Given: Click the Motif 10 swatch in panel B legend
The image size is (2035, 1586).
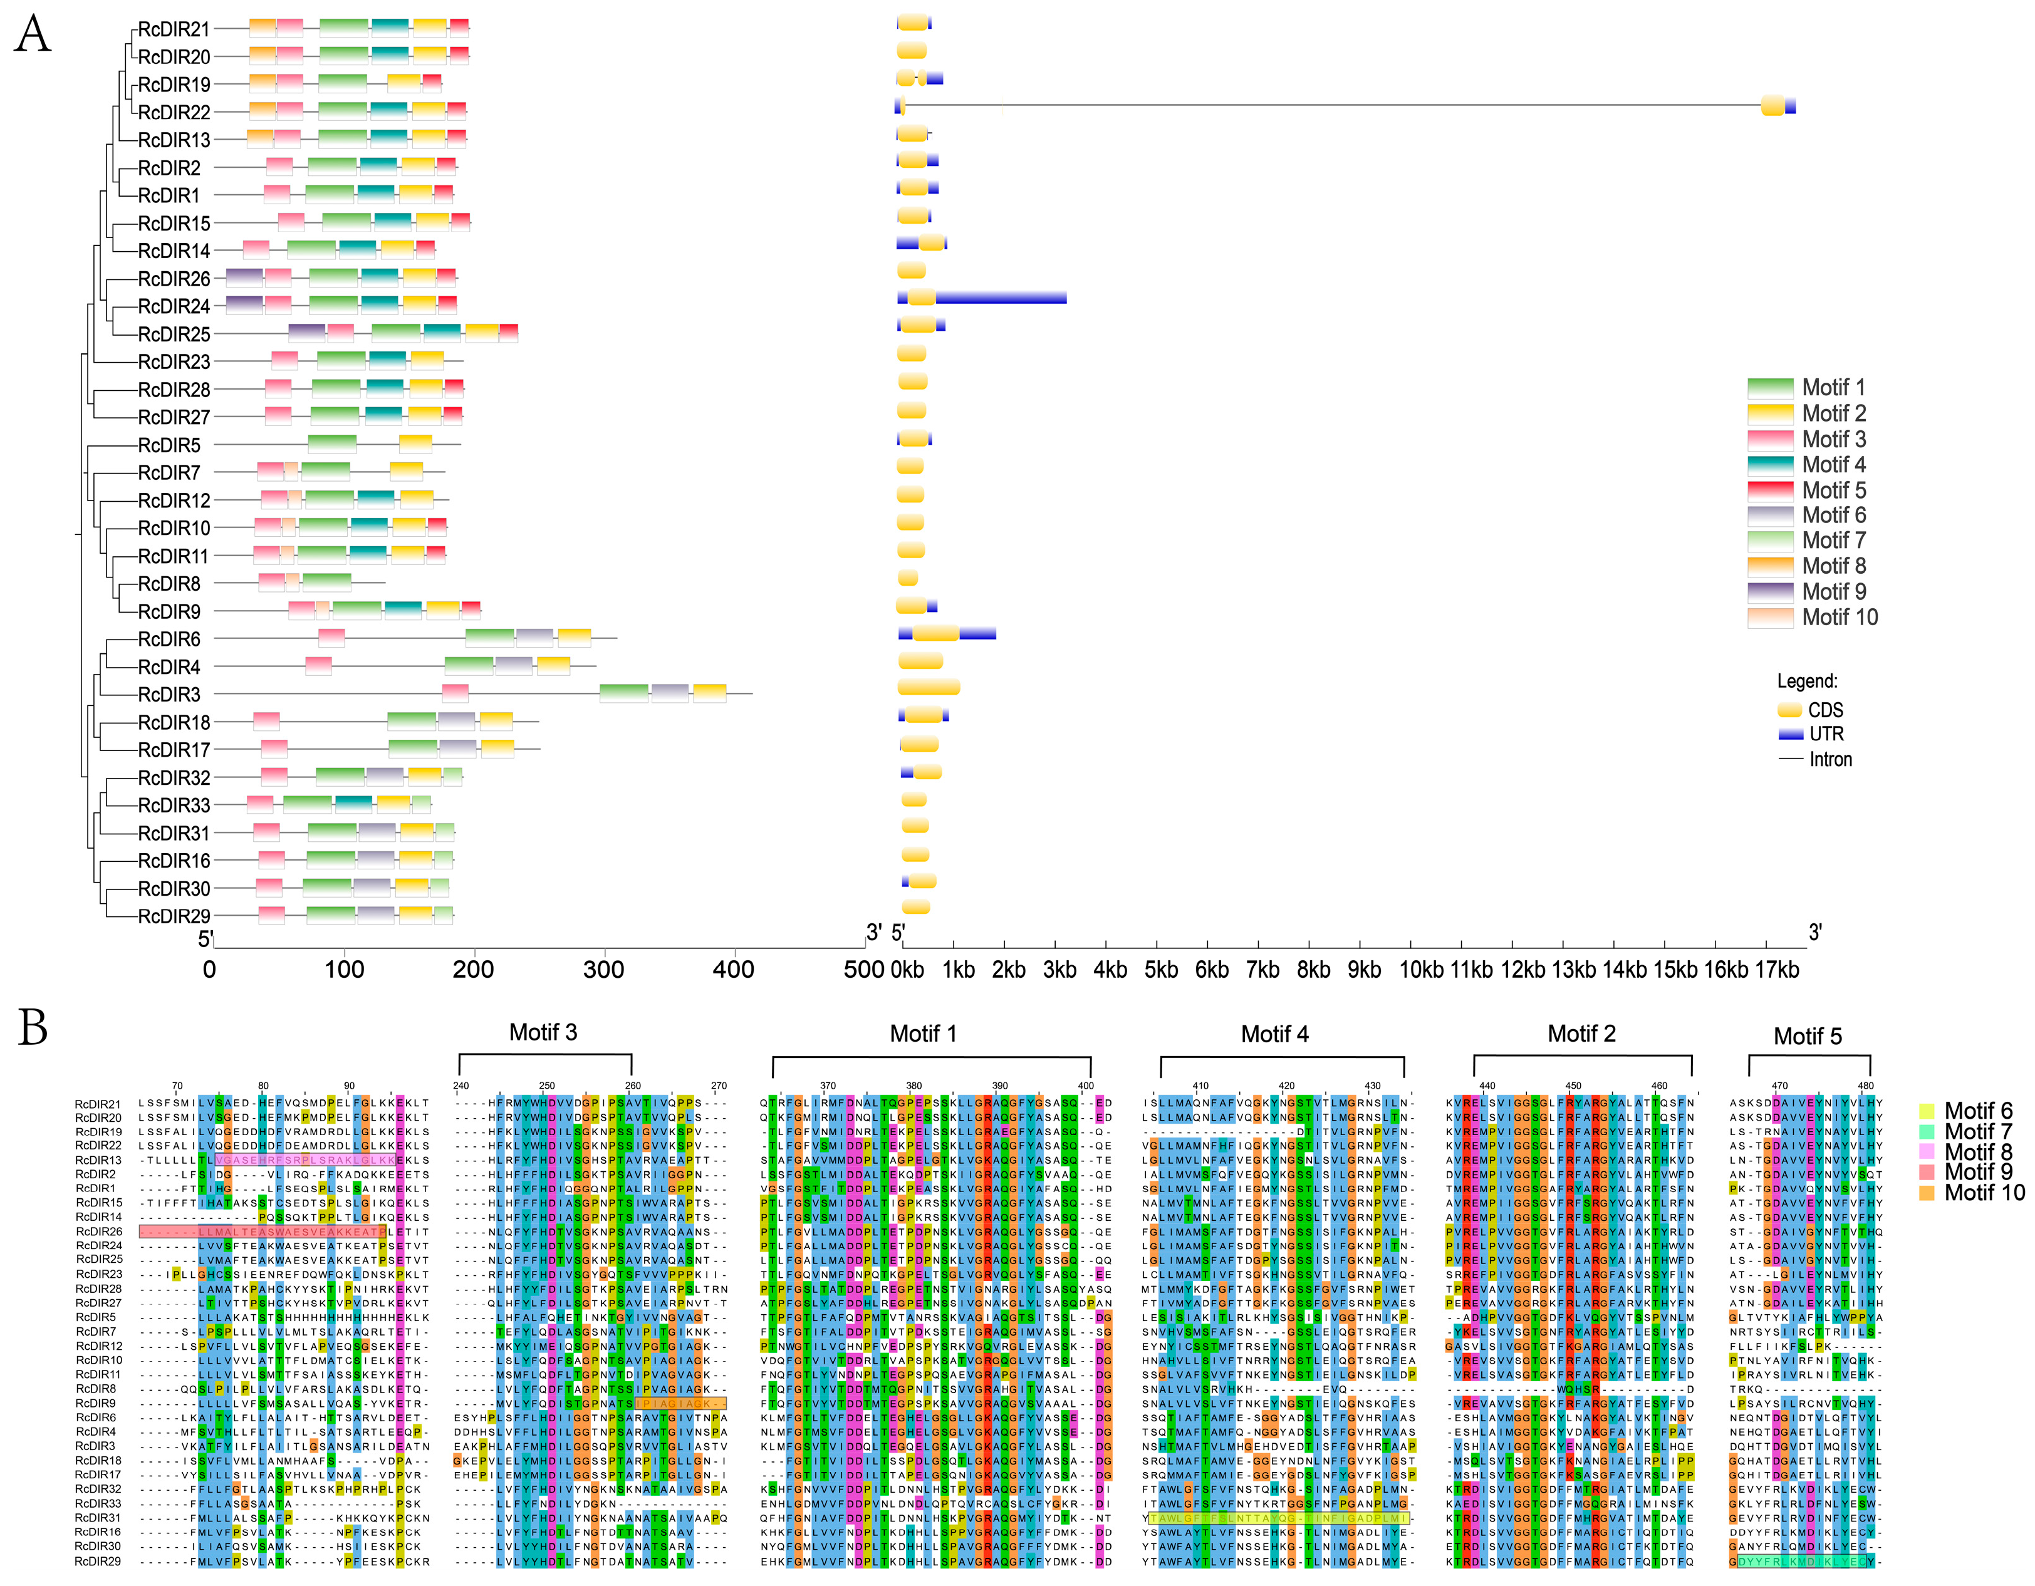Looking at the screenshot, I should (x=1927, y=1193).
